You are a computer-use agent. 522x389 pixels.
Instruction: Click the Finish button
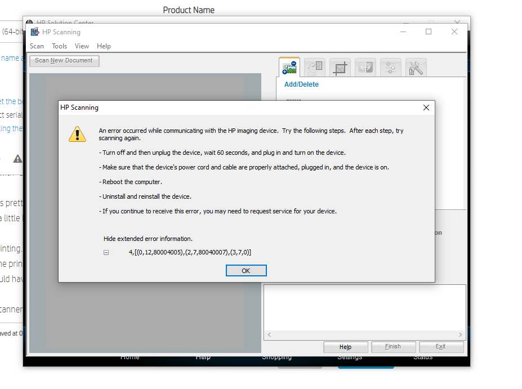(393, 347)
